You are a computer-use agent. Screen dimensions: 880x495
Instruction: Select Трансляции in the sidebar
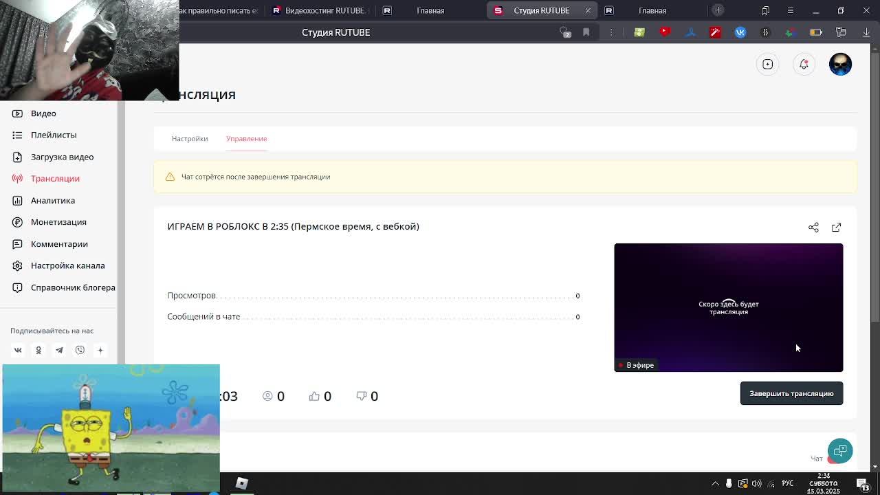pyautogui.click(x=55, y=179)
